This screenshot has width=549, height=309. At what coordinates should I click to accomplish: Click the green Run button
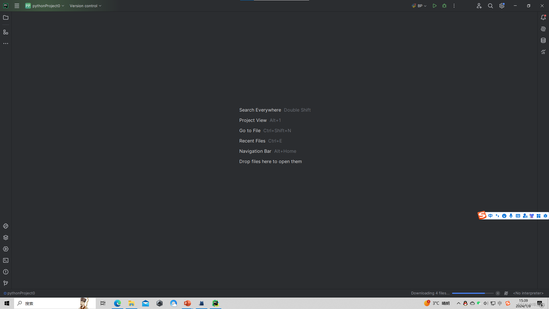click(435, 6)
